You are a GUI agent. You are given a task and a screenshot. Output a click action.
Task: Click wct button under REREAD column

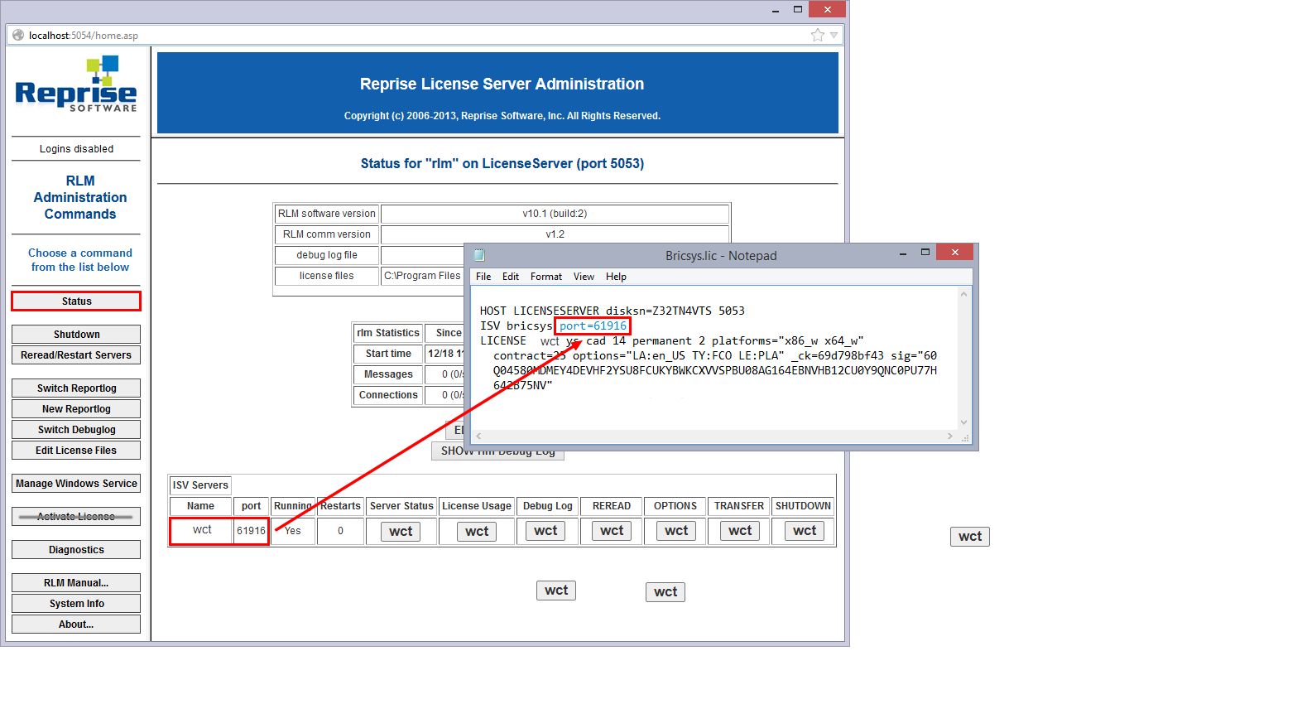tap(612, 531)
